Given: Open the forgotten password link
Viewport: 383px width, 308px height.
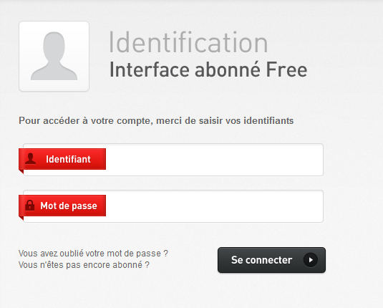Looking at the screenshot, I should pyautogui.click(x=93, y=254).
